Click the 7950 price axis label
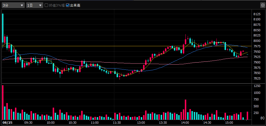 point(257,52)
